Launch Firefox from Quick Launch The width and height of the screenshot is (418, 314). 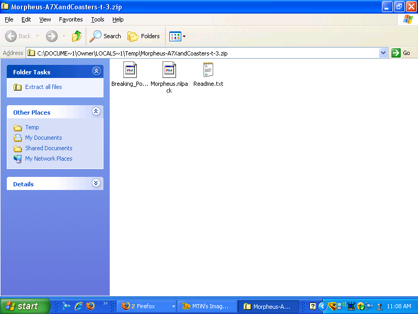[90, 306]
